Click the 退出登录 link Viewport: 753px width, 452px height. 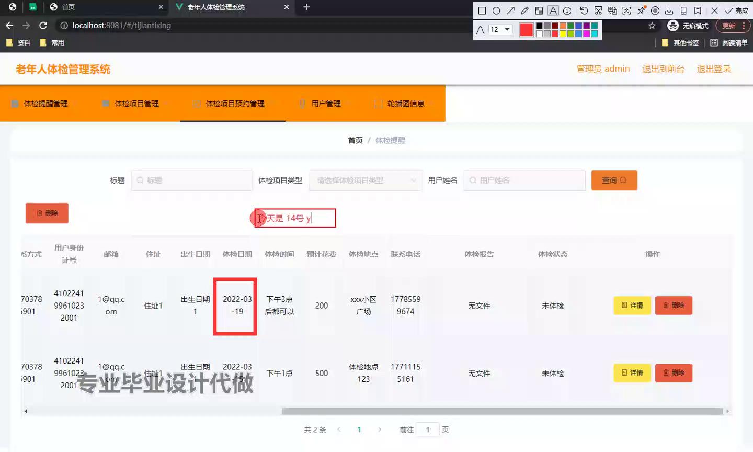pyautogui.click(x=713, y=69)
